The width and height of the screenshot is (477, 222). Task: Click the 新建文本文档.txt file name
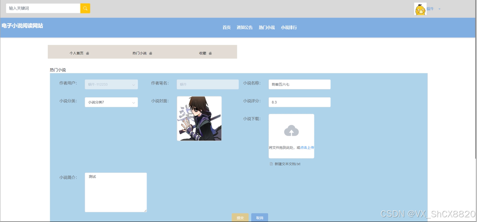288,164
